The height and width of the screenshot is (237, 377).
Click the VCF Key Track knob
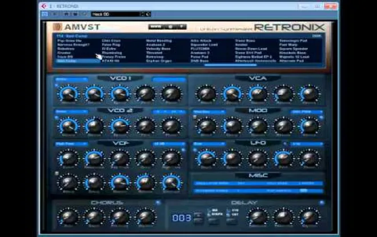(x=120, y=158)
